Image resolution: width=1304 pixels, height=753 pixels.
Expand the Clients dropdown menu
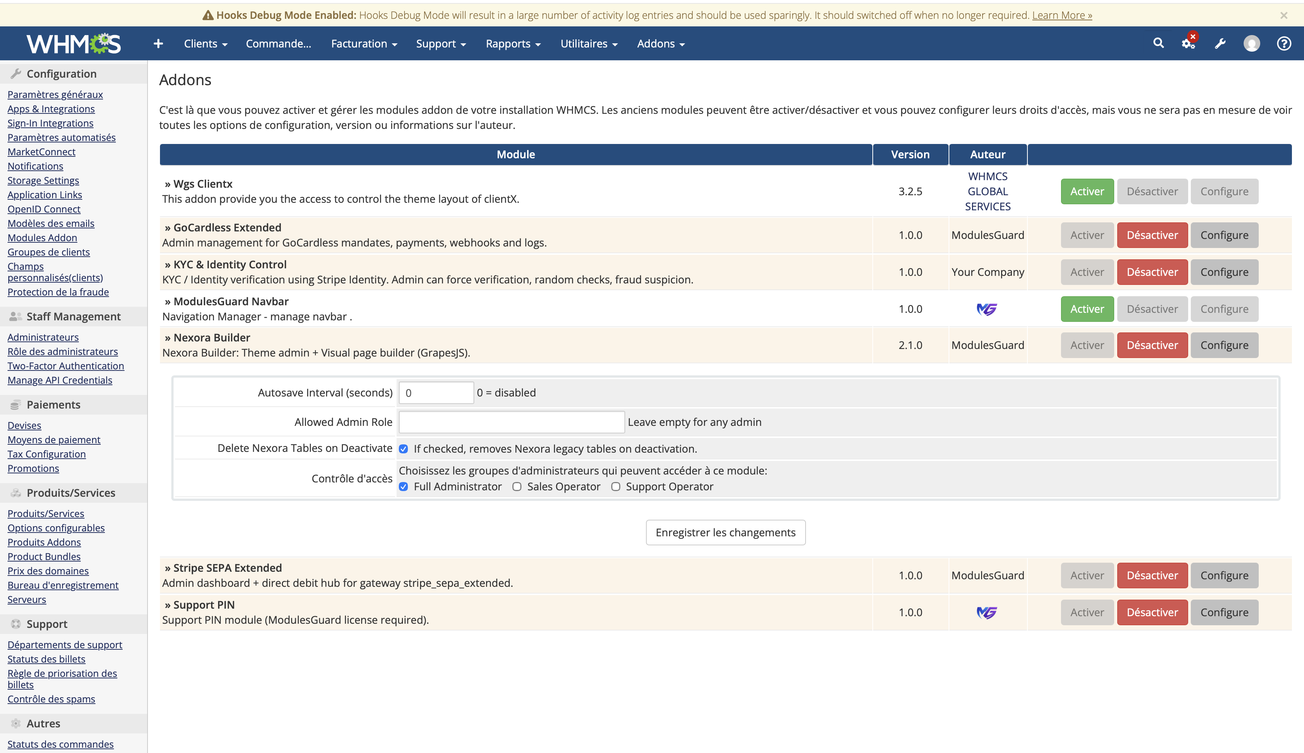click(x=205, y=44)
